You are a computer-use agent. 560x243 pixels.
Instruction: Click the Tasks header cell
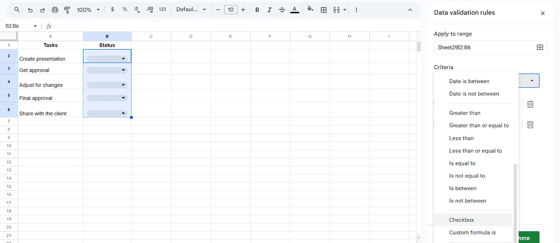pyautogui.click(x=50, y=45)
